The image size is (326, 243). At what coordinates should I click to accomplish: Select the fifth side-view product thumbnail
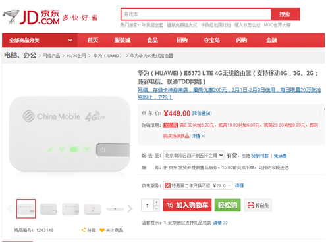pos(115,209)
